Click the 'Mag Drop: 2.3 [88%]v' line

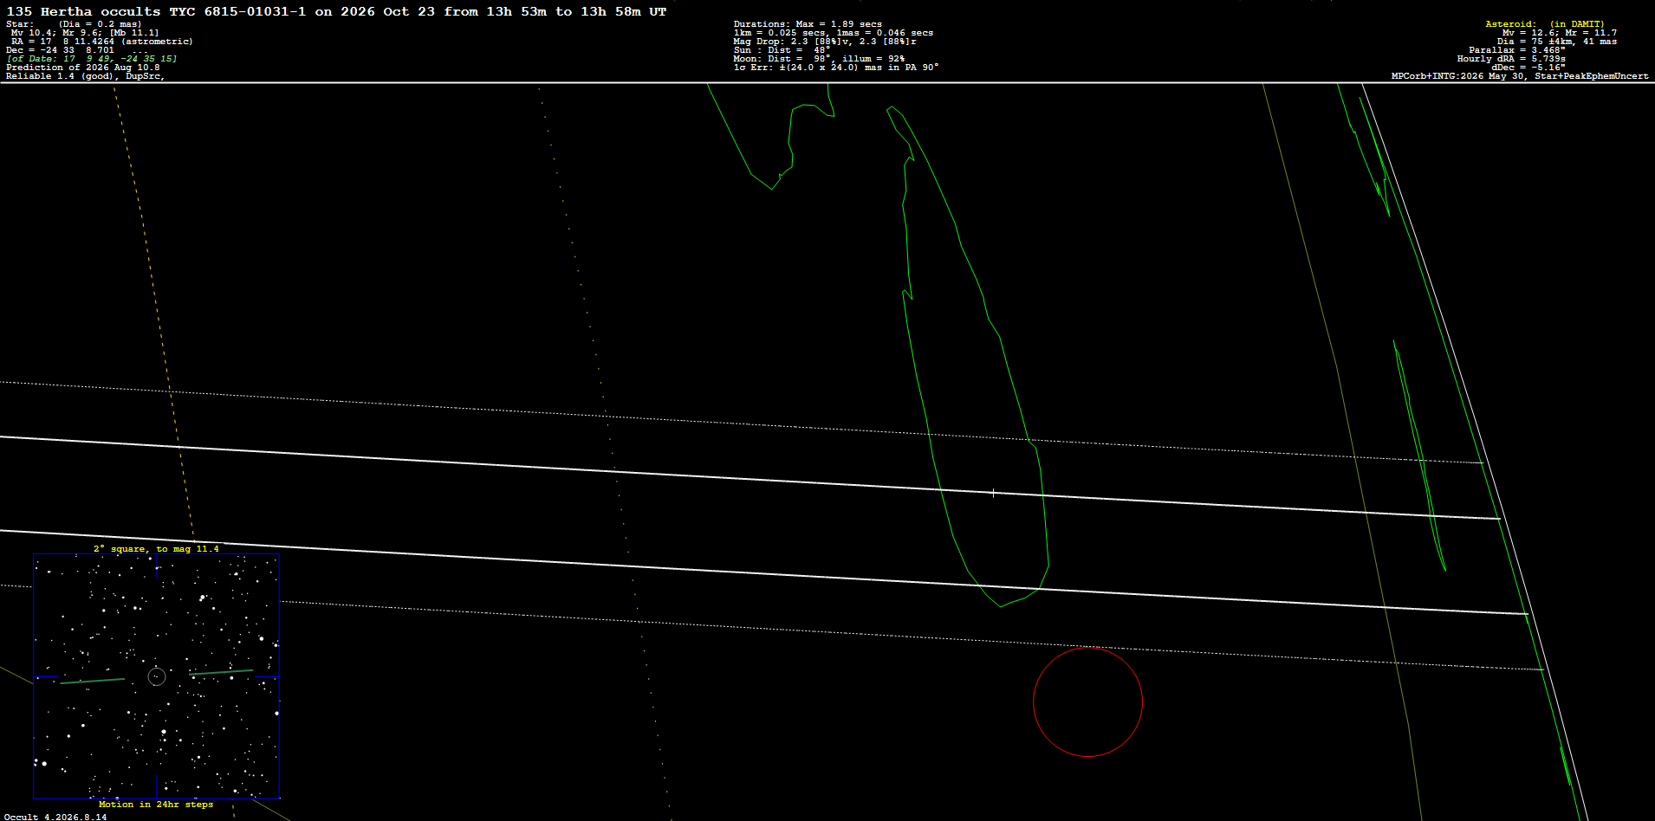point(825,42)
